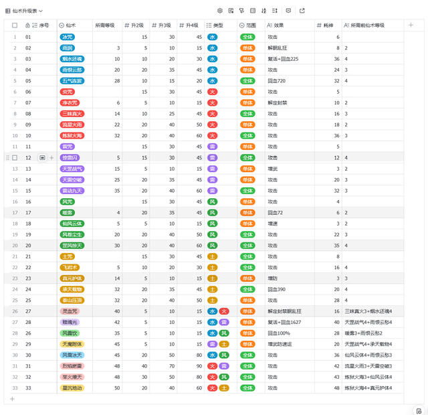Screen dimensions: 428x415
Task: Click the single-select icon in 范围 header
Action: (x=242, y=25)
